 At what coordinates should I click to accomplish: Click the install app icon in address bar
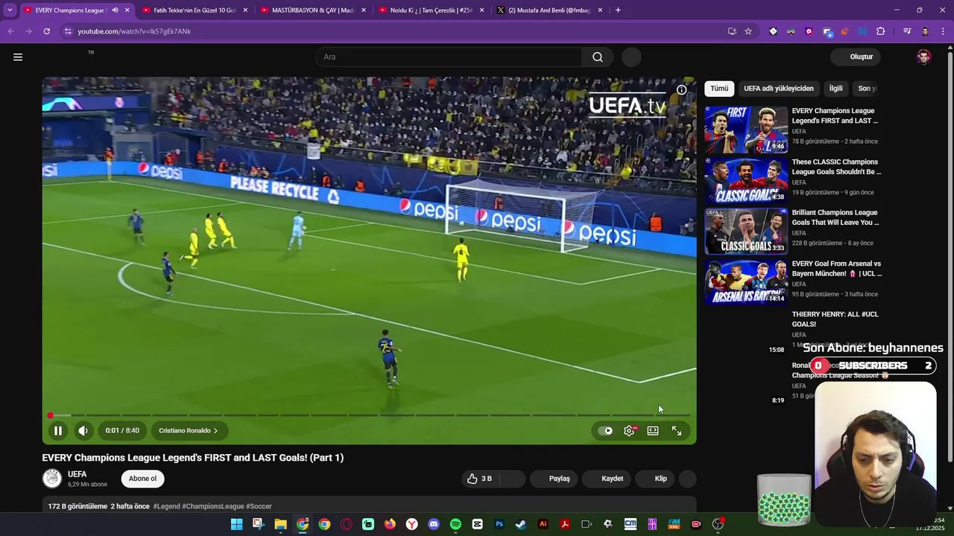pyautogui.click(x=732, y=31)
